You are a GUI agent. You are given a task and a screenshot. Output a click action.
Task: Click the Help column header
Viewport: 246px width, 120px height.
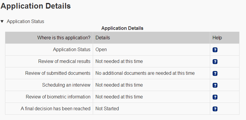coord(217,38)
